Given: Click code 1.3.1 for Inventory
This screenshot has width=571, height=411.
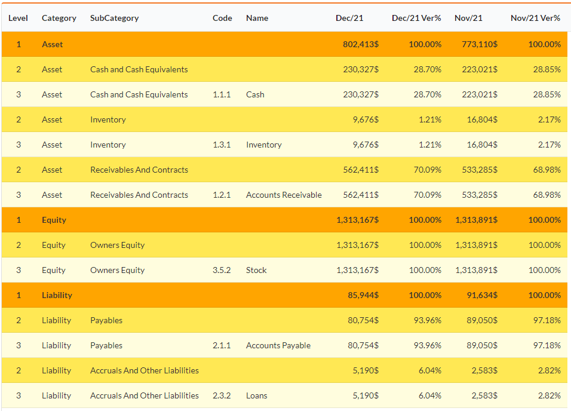Looking at the screenshot, I should coord(222,145).
